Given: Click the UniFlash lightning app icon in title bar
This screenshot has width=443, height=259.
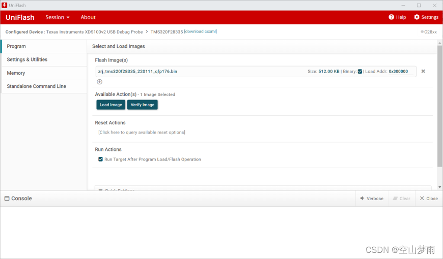Looking at the screenshot, I should pyautogui.click(x=5, y=5).
